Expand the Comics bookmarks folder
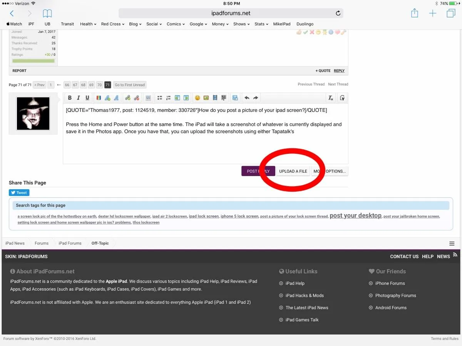462x346 pixels. (x=176, y=24)
